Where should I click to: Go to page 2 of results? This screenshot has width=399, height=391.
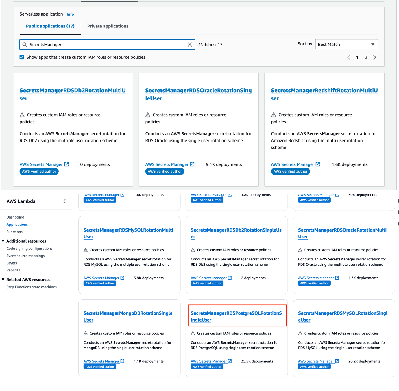click(366, 57)
